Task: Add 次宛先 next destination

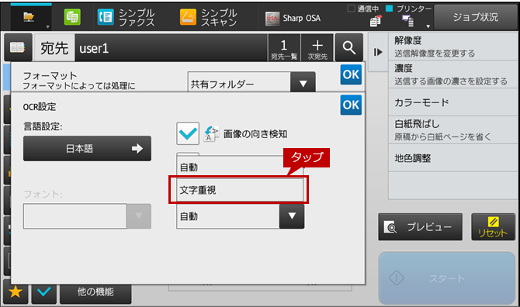Action: click(x=317, y=48)
